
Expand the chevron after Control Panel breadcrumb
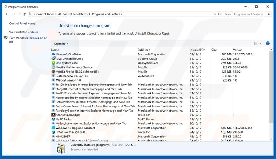point(56,14)
